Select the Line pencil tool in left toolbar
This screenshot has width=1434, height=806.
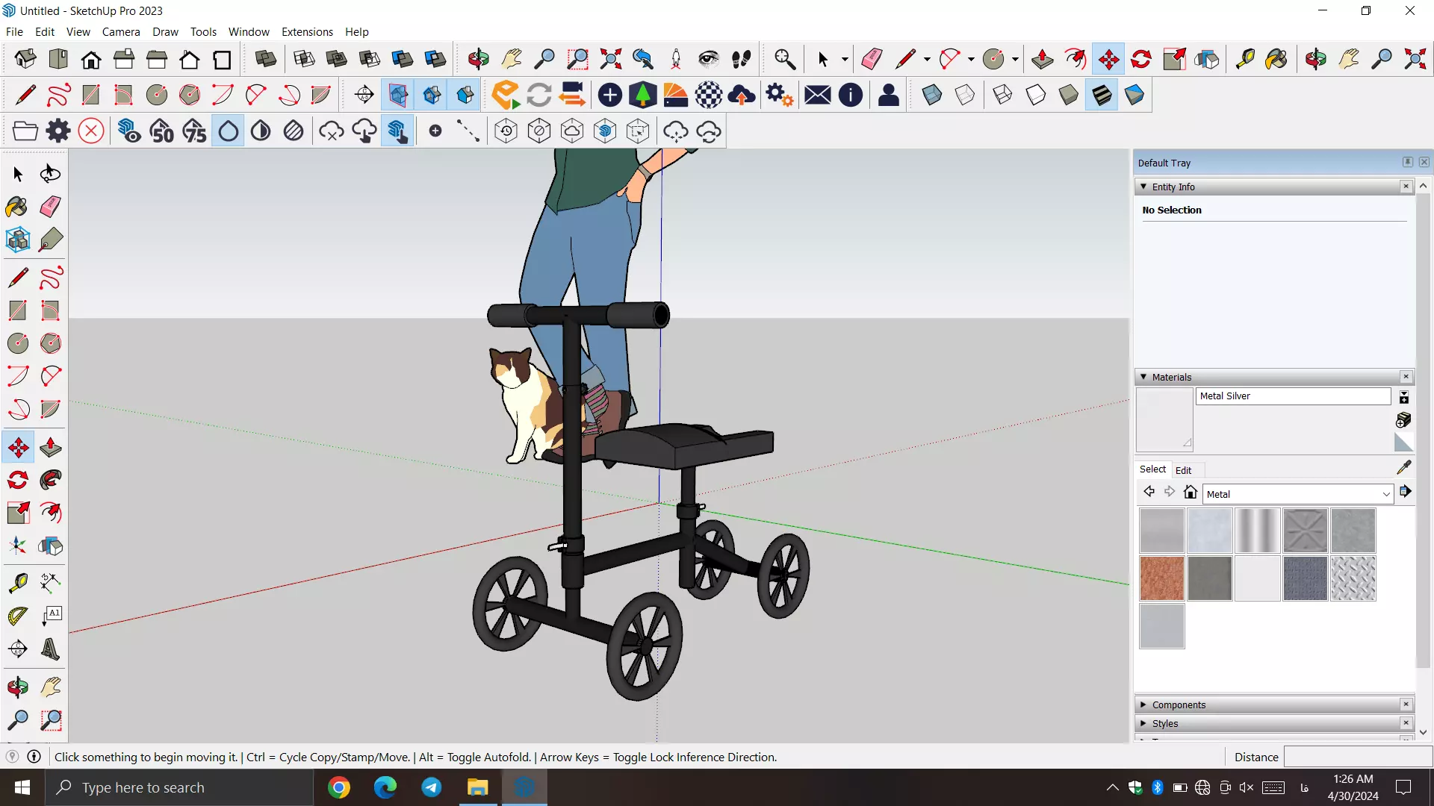[x=17, y=278]
